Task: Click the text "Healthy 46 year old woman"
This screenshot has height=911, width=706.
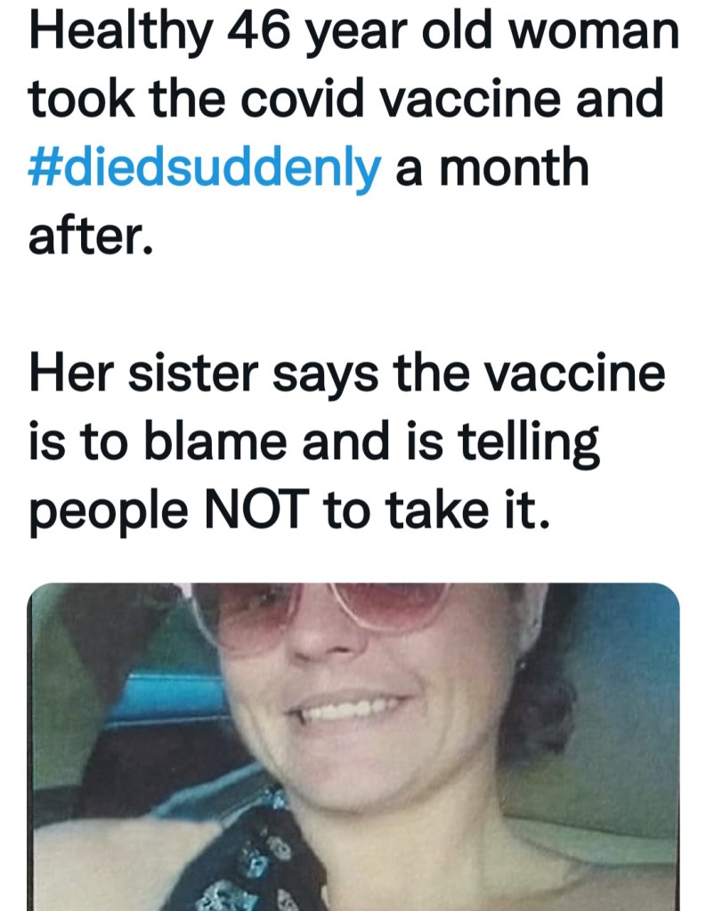Action: [353, 34]
